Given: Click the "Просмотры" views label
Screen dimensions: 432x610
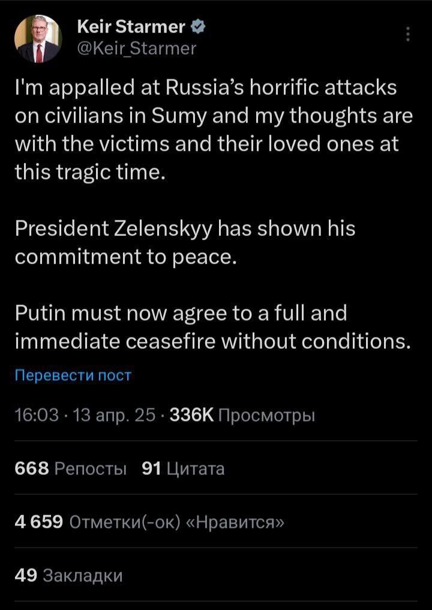Looking at the screenshot, I should pyautogui.click(x=267, y=415).
